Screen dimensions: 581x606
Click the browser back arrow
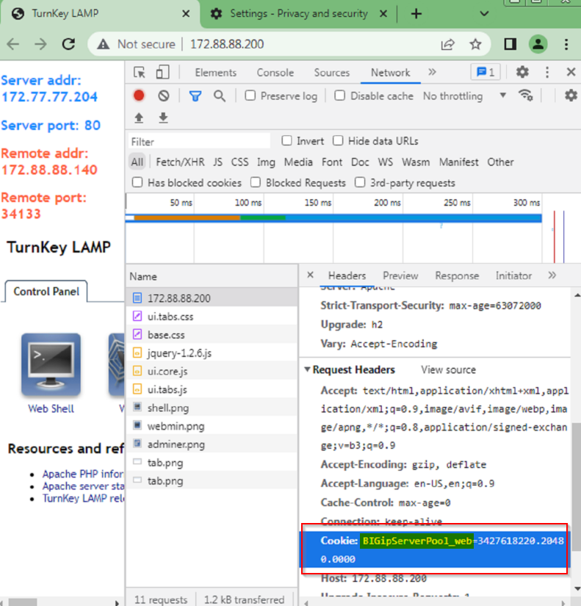click(12, 45)
